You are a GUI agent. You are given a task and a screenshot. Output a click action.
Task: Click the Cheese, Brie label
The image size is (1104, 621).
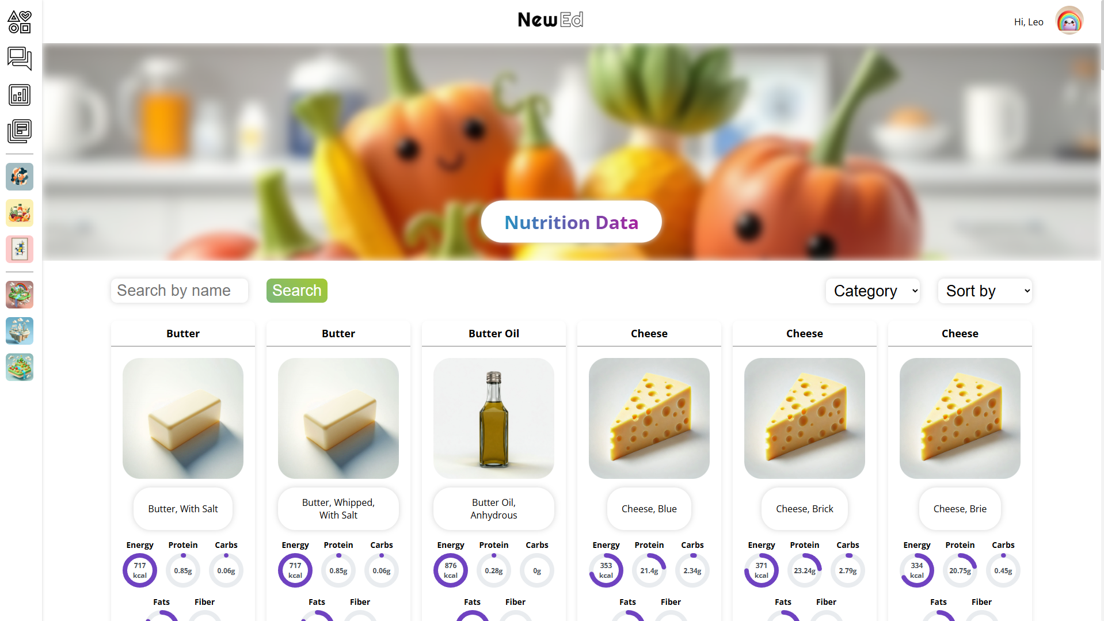pyautogui.click(x=960, y=508)
